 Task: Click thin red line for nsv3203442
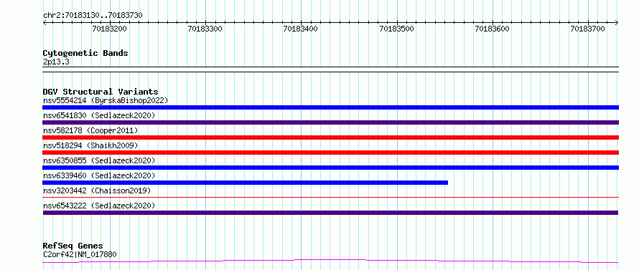coord(330,197)
